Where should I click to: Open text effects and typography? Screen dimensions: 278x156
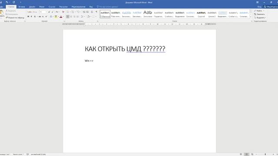click(x=51, y=16)
